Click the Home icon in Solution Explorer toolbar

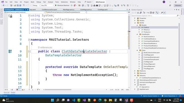click(x=138, y=13)
